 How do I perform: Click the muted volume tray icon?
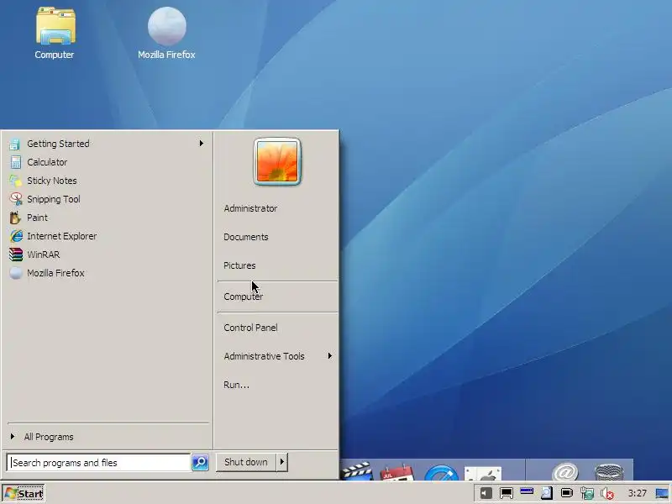click(x=607, y=493)
